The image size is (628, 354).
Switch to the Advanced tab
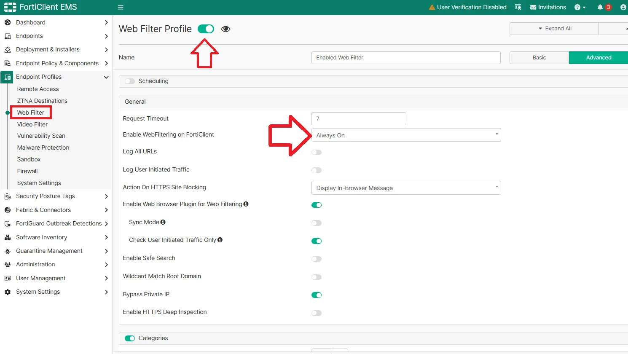pos(598,58)
